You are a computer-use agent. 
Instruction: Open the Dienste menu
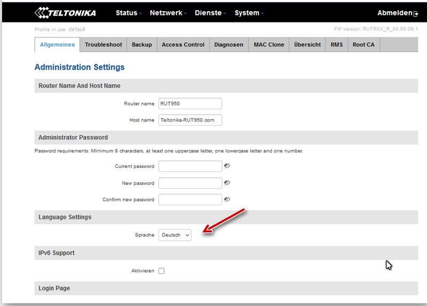(x=210, y=13)
